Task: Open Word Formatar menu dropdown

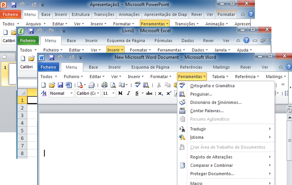Action: pyautogui.click(x=161, y=76)
